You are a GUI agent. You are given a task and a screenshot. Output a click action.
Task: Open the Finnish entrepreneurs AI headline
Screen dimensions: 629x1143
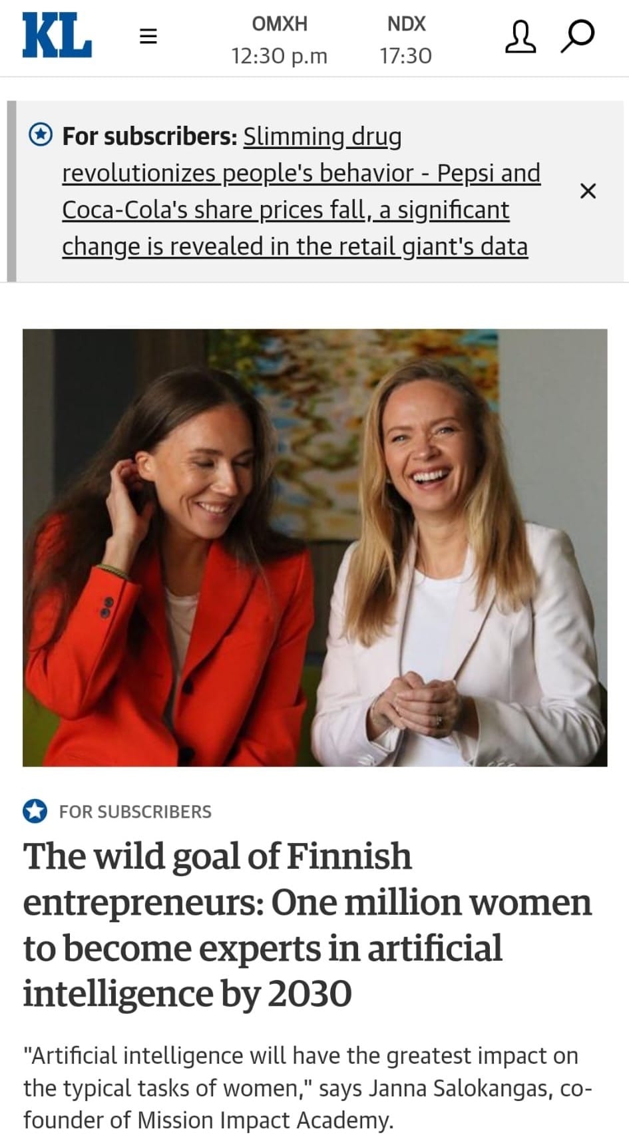coord(307,925)
